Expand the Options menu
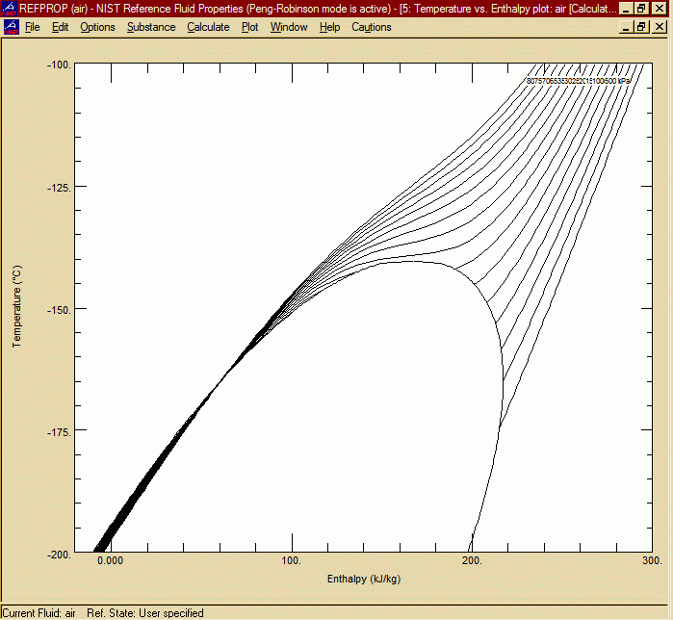The width and height of the screenshot is (673, 620). (x=97, y=27)
